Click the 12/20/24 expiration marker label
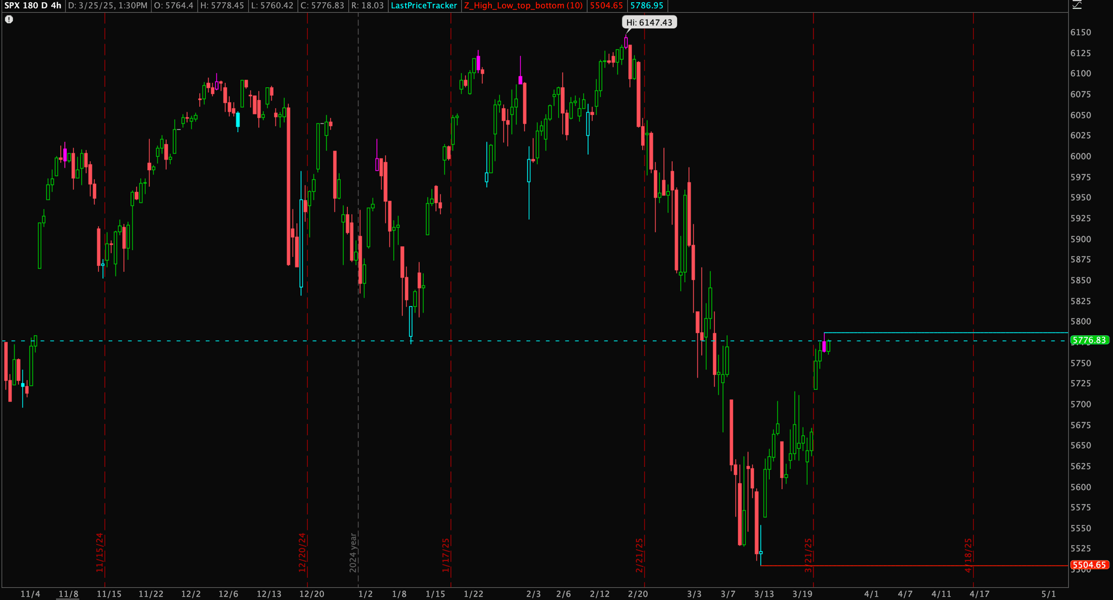The width and height of the screenshot is (1113, 600). 302,552
